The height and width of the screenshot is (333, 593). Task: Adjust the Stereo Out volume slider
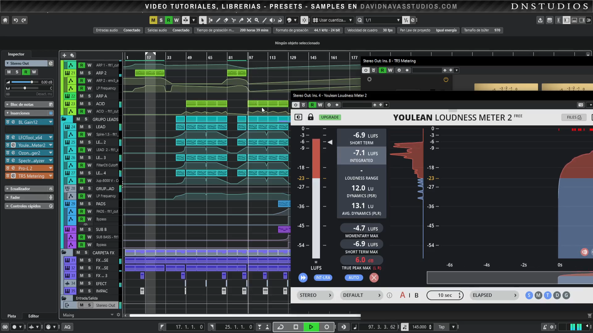click(32, 82)
